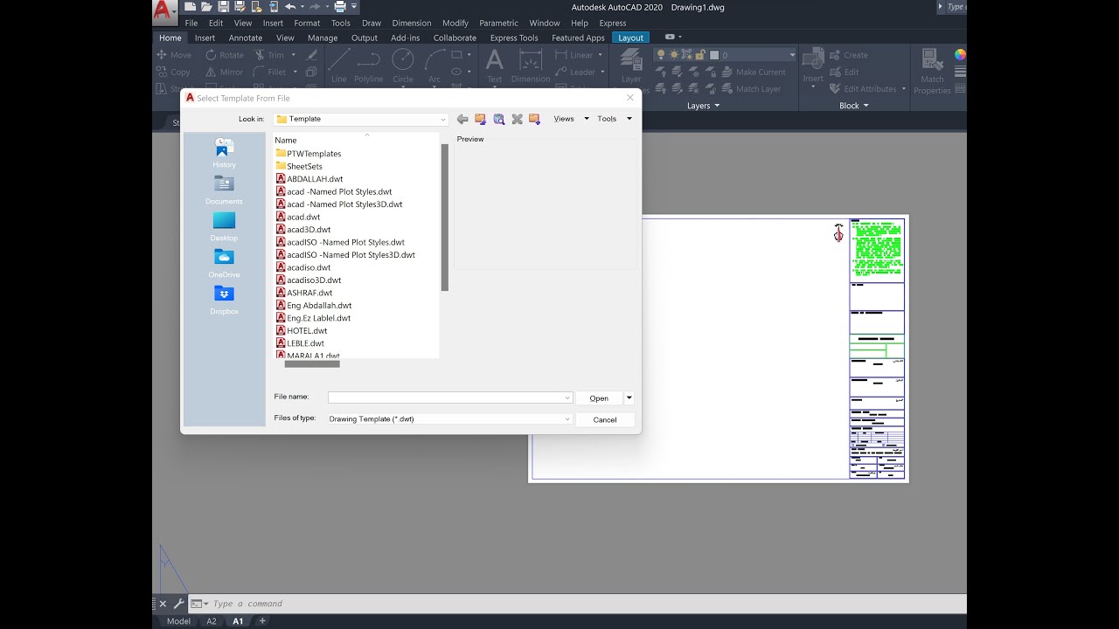1119x629 pixels.
Task: Click the Plot printer icon
Action: [x=340, y=7]
